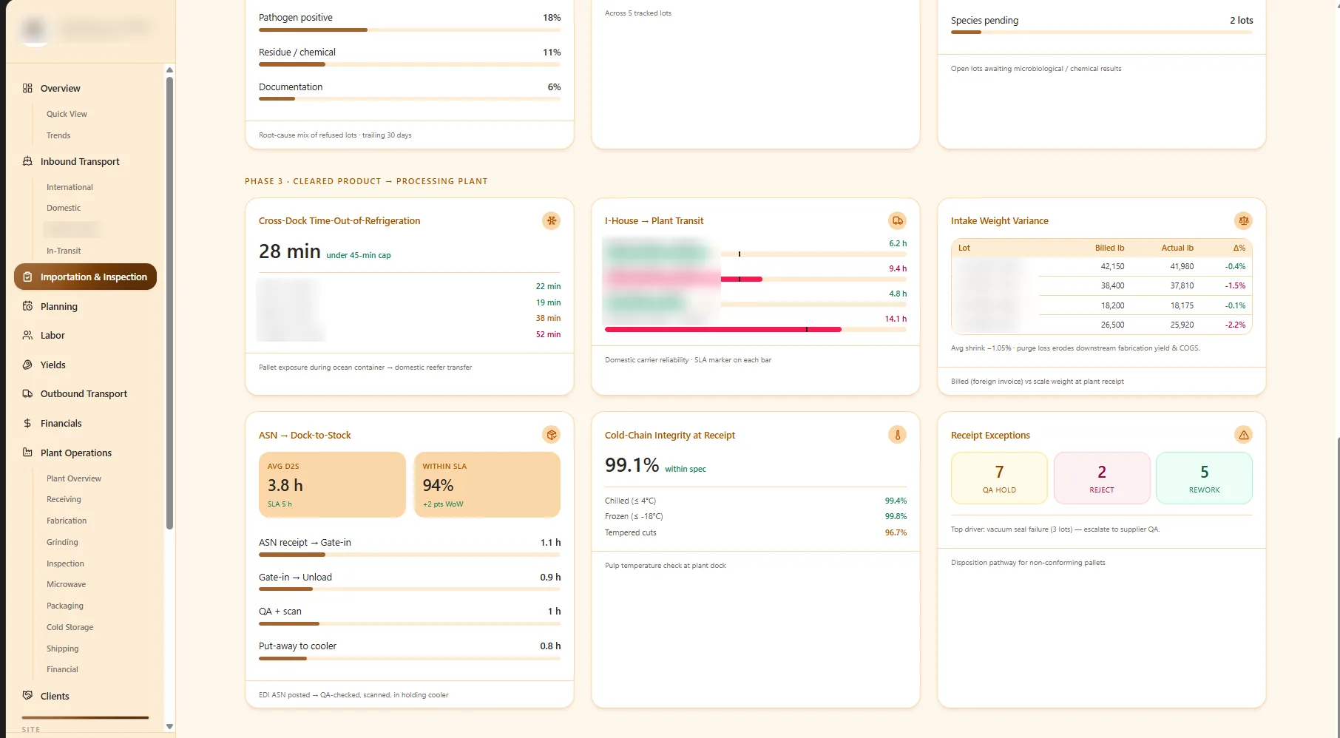The image size is (1340, 738).
Task: Click the dollar icon beside Financials
Action: [x=27, y=423]
